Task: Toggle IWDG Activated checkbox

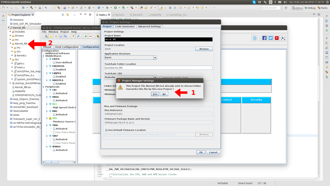Action: (54, 101)
